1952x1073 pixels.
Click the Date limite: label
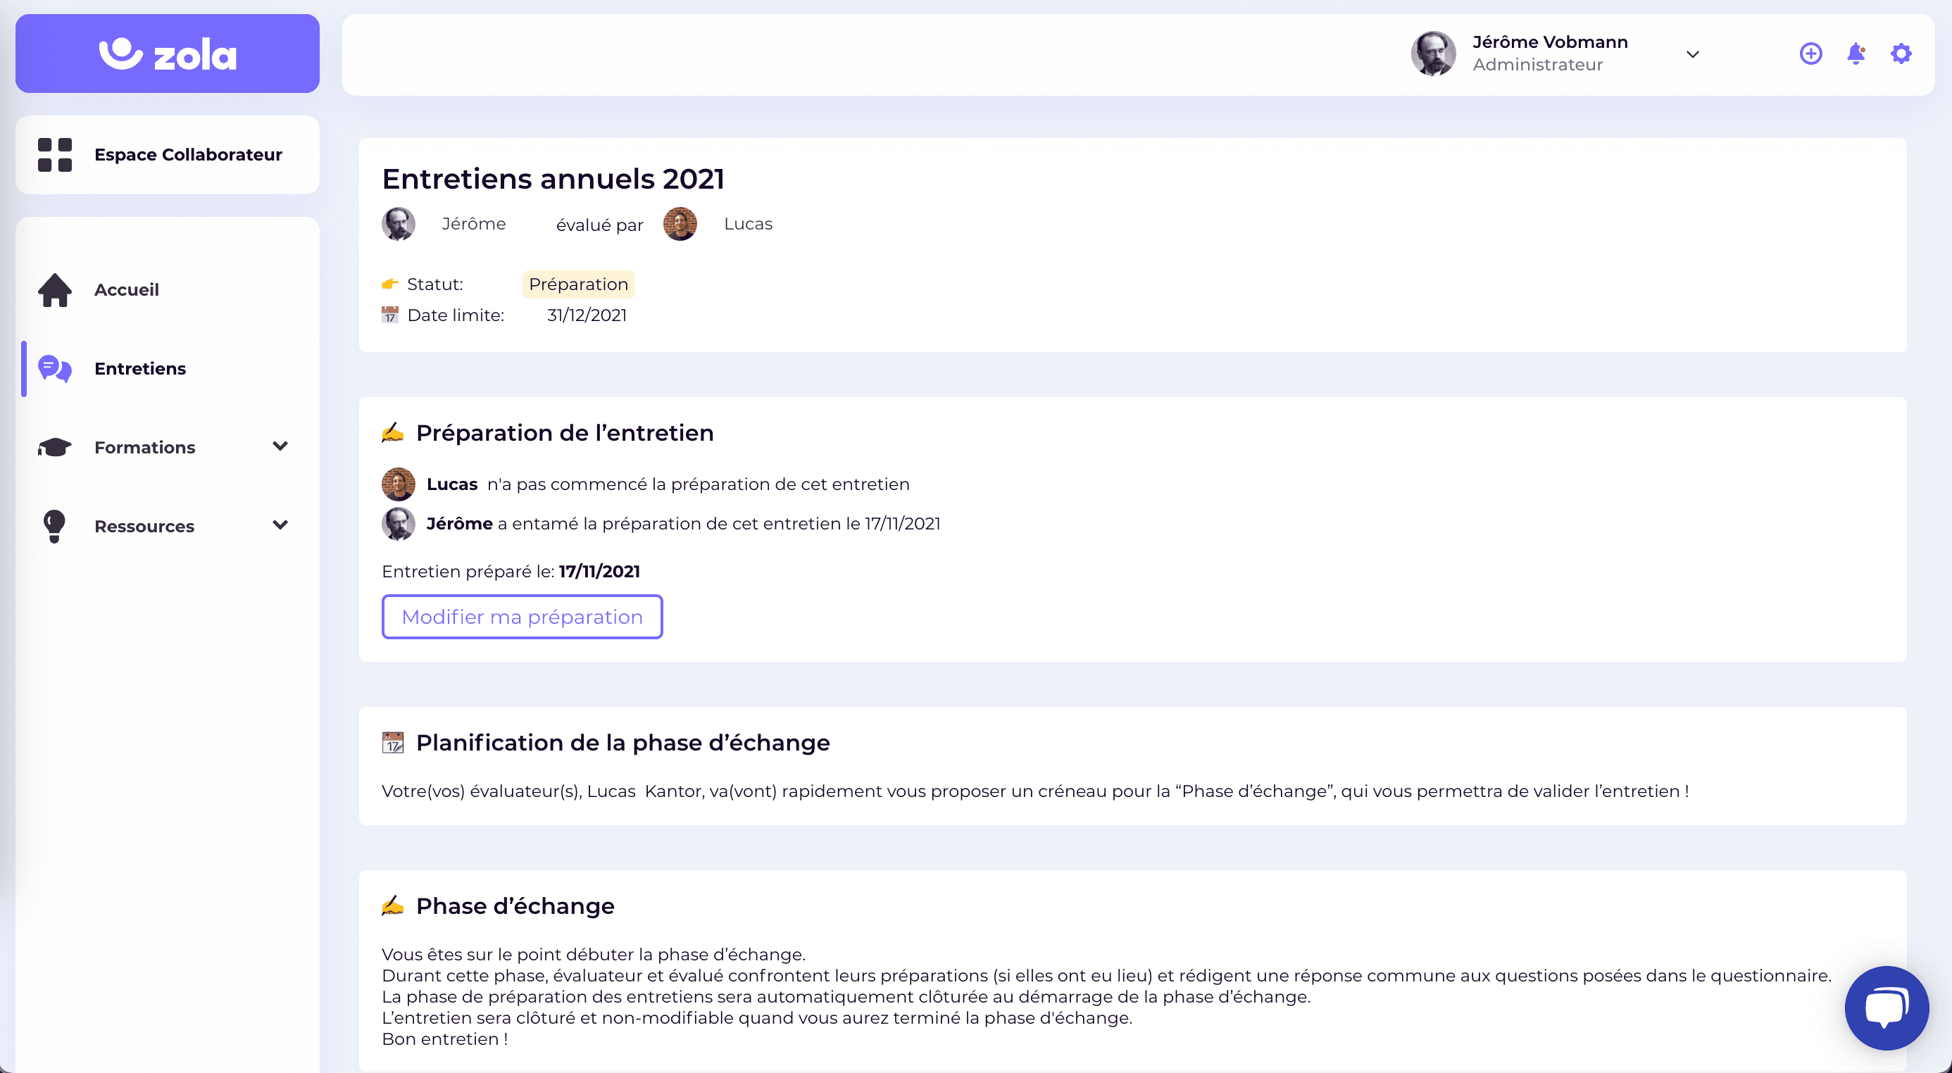pos(456,315)
